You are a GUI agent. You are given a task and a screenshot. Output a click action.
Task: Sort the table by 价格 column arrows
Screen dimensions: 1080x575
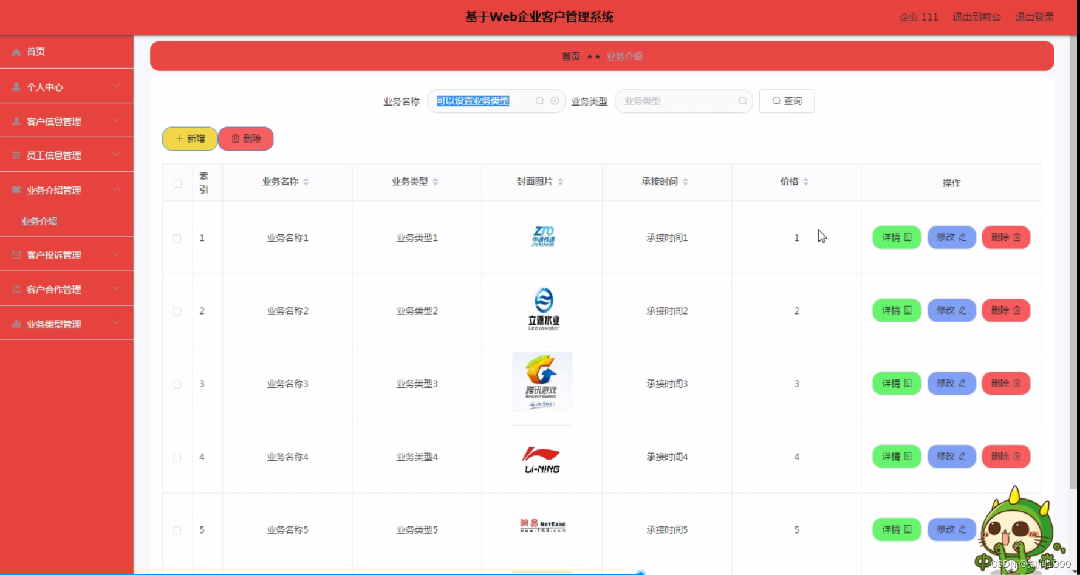click(806, 180)
